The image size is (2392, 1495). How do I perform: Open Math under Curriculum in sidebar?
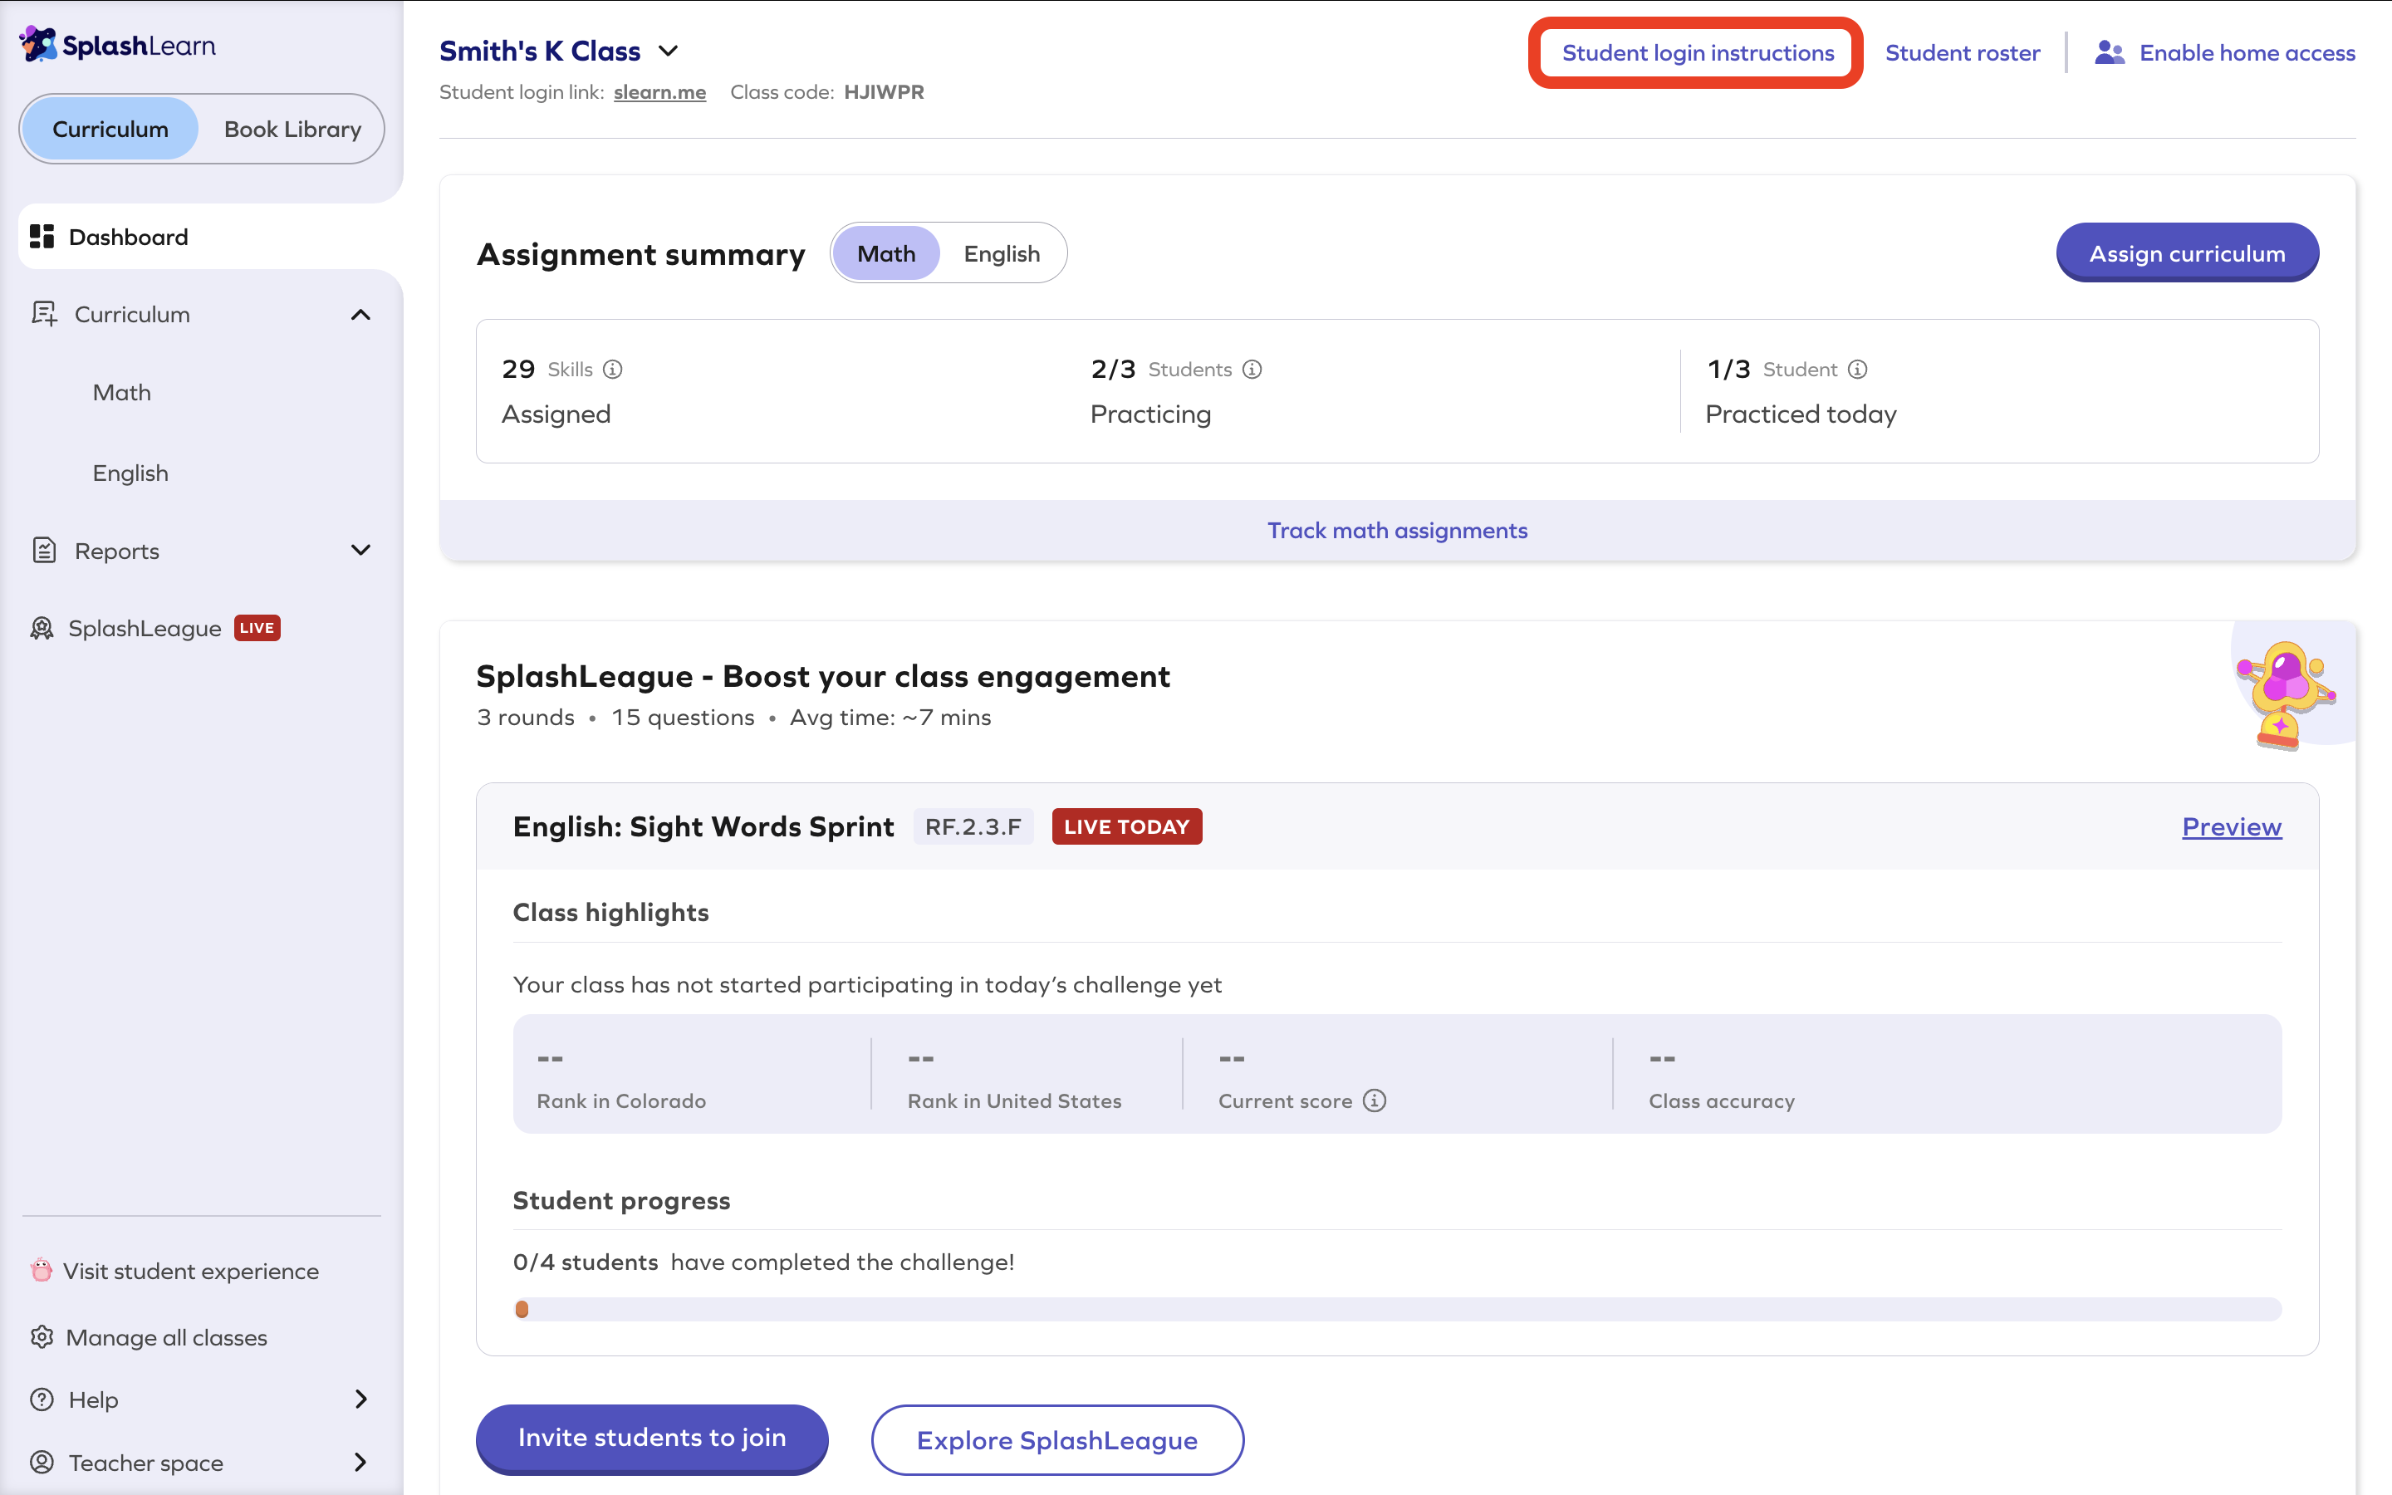tap(121, 393)
